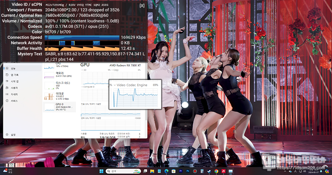Screen dimensions: 332x175
Task: Select the 디스크 0(C:) performance item
Action: [x=59, y=85]
